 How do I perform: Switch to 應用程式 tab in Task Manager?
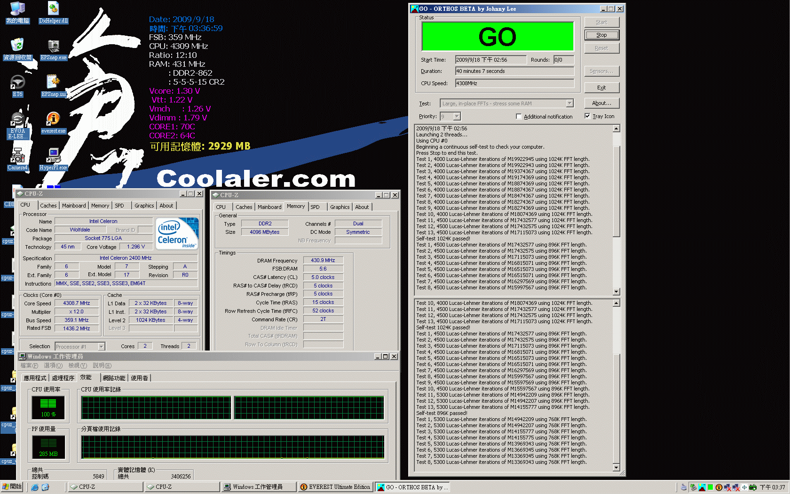point(35,378)
